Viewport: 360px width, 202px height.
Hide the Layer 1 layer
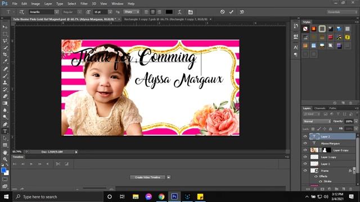(x=305, y=164)
